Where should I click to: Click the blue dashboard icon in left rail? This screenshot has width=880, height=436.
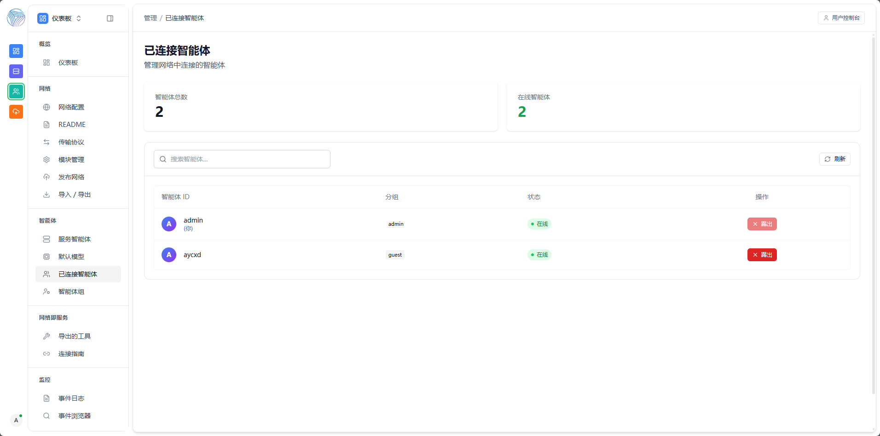(16, 51)
